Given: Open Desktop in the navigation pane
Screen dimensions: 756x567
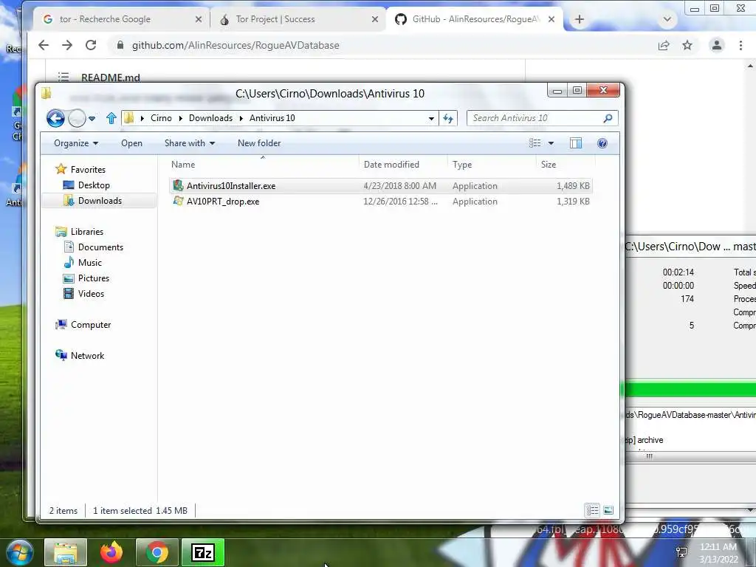Looking at the screenshot, I should pos(94,185).
